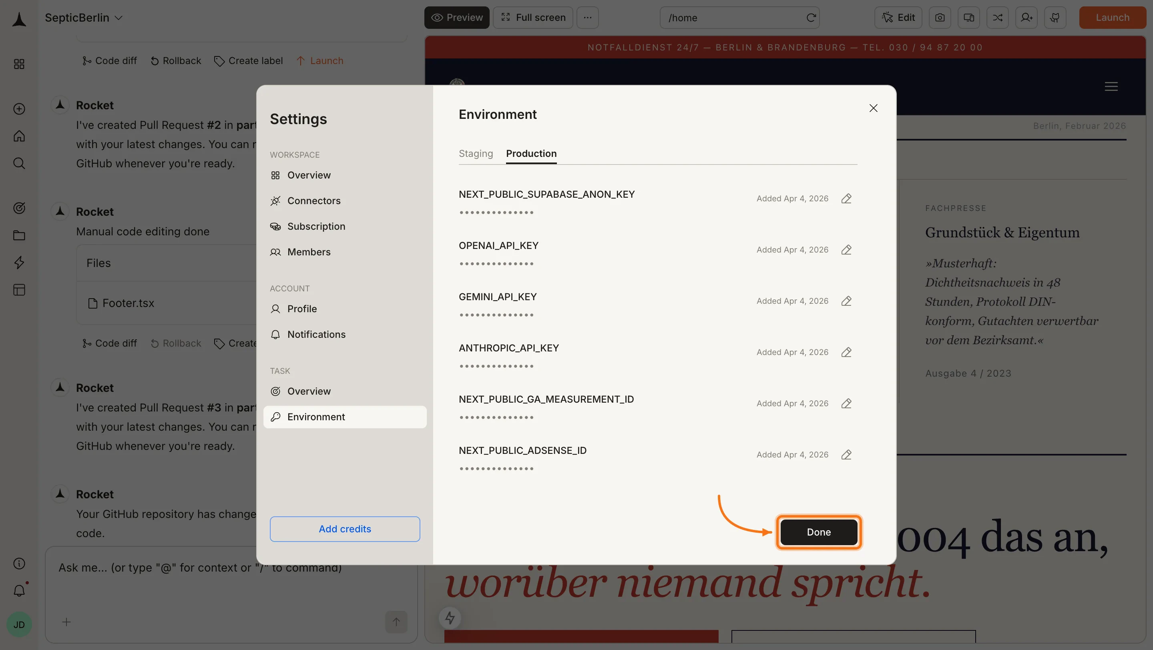Open the layout panel sidebar icon
This screenshot has width=1153, height=650.
[19, 290]
